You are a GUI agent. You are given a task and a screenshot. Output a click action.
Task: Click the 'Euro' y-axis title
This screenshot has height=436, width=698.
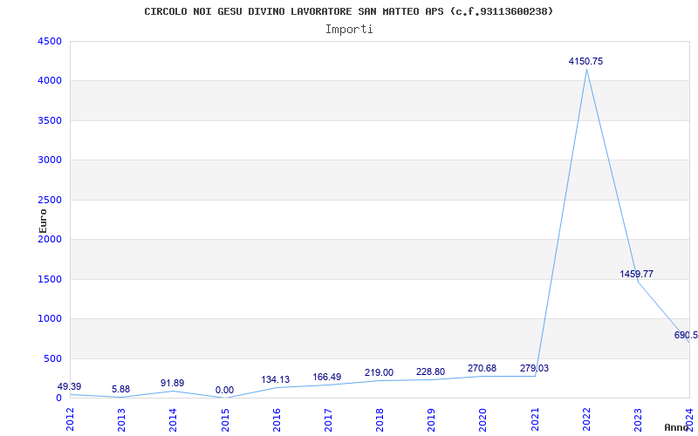coord(43,221)
